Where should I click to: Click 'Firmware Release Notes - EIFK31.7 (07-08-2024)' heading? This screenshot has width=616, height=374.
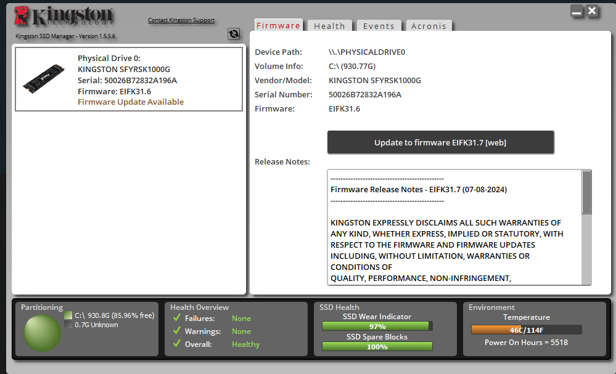[419, 190]
